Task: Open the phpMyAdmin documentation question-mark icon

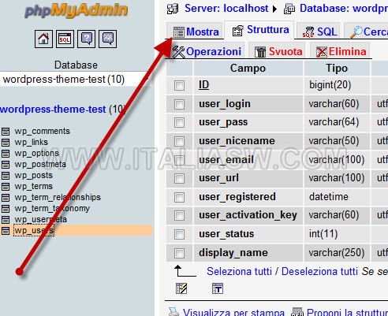Action: click(86, 39)
